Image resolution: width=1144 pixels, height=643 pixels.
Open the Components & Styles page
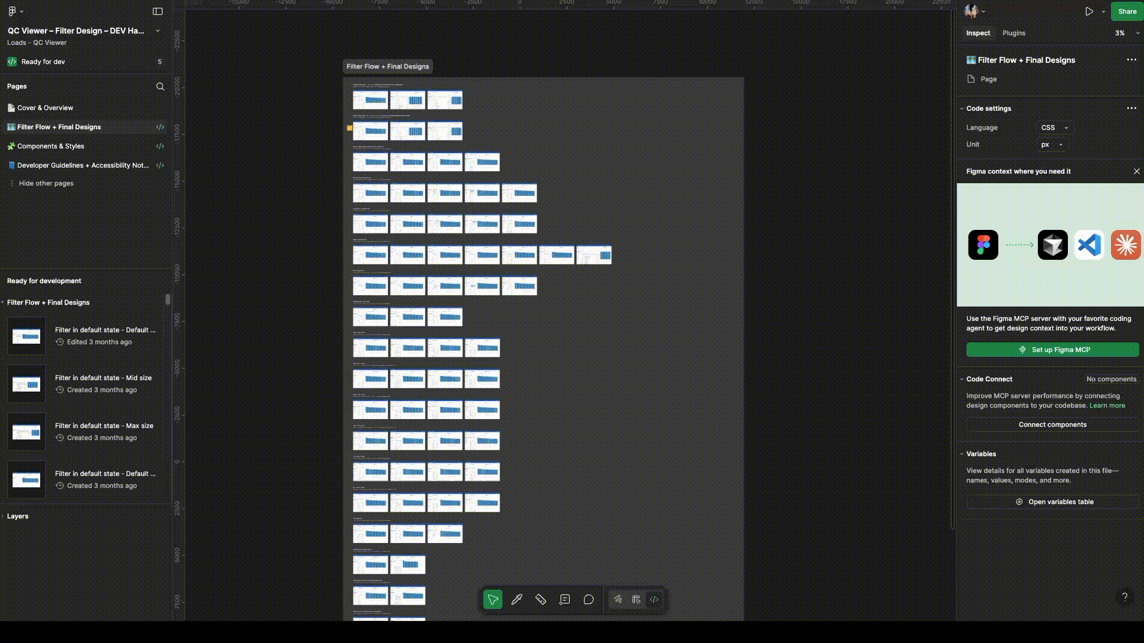click(86, 146)
